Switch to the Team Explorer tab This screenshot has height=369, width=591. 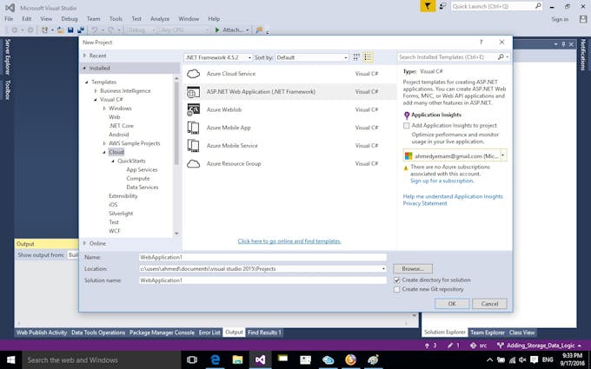487,333
